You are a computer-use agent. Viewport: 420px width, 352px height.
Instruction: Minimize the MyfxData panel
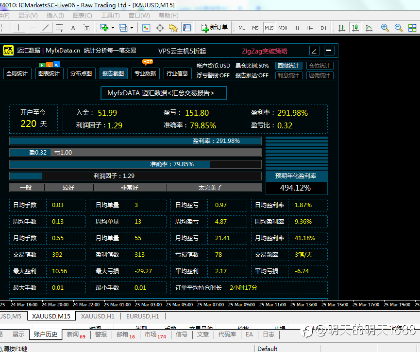click(x=329, y=51)
